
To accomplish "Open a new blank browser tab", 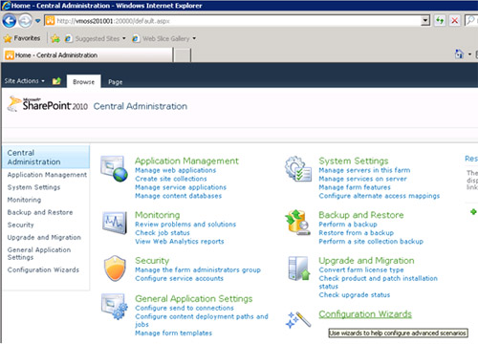I will click(183, 55).
